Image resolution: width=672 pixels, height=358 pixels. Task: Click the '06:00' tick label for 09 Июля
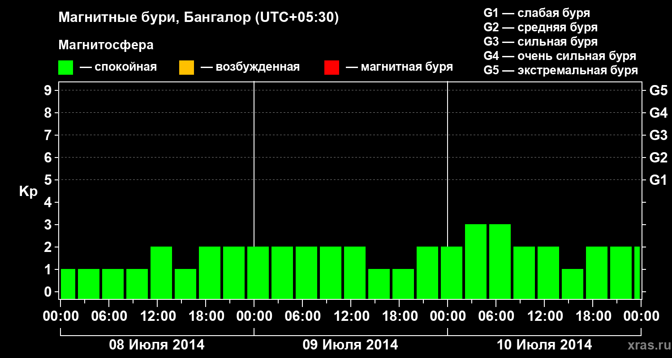(303, 316)
